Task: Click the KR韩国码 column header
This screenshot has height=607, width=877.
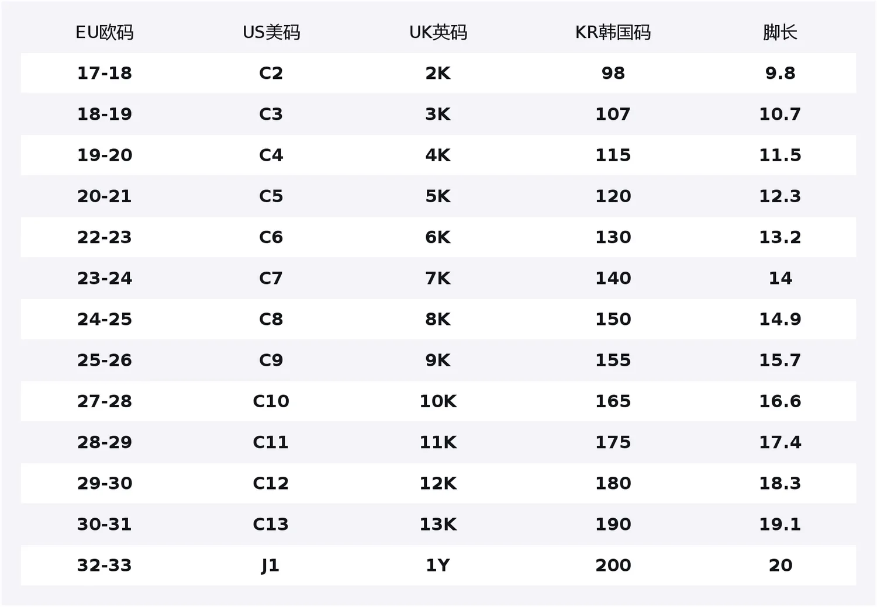Action: 613,32
